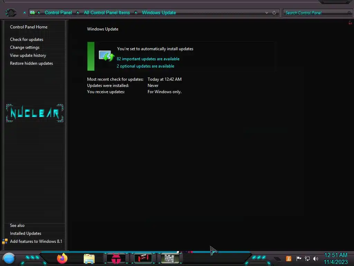
Task: Show hidden tray icons arrow
Action: point(278,259)
